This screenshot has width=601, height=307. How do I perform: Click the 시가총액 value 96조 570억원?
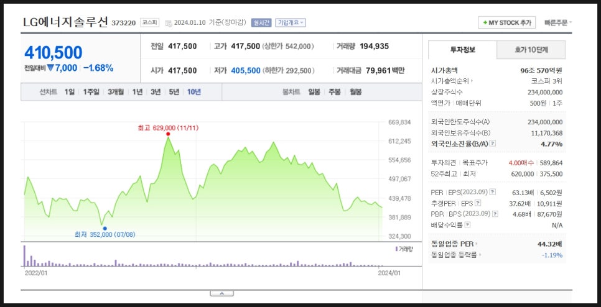point(541,70)
